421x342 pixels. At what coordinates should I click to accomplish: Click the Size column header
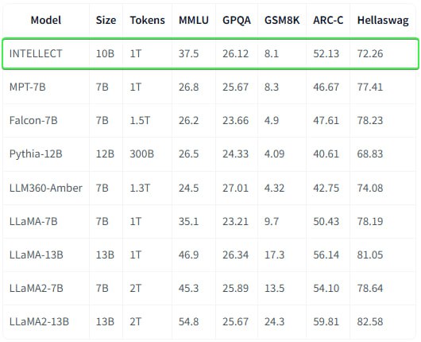coord(106,20)
